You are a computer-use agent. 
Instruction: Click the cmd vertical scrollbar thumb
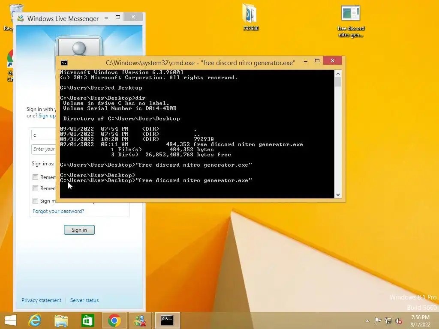(x=338, y=82)
